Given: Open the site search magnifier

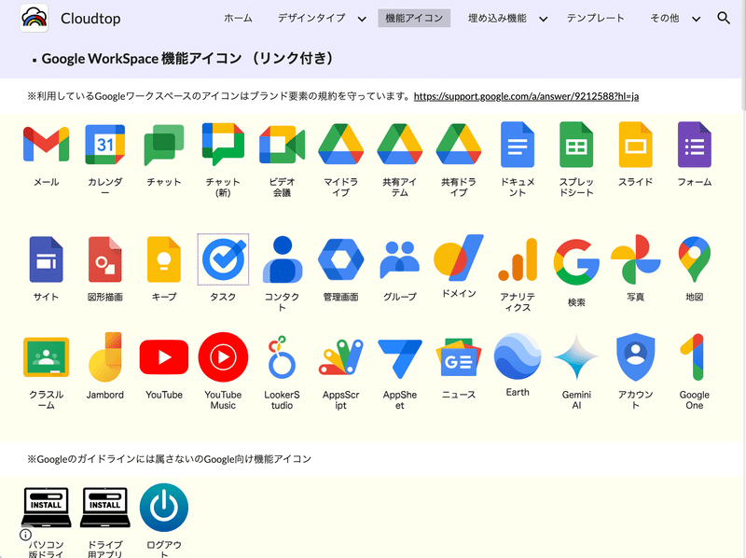Looking at the screenshot, I should [724, 18].
